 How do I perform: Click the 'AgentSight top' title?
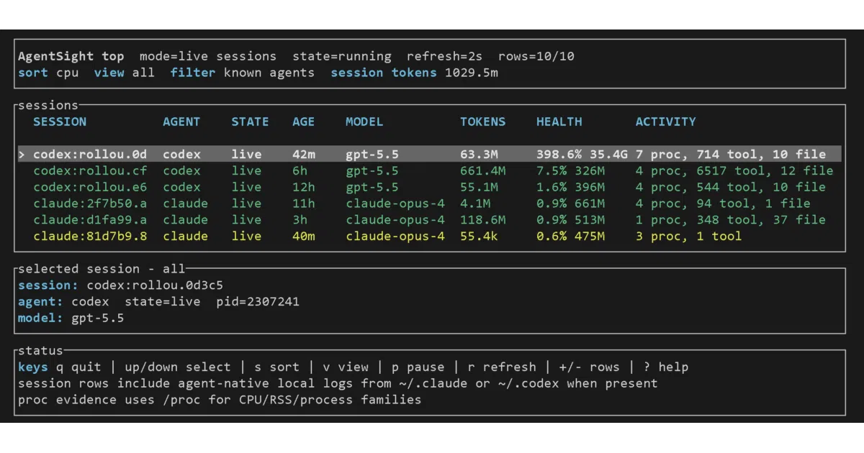click(71, 56)
